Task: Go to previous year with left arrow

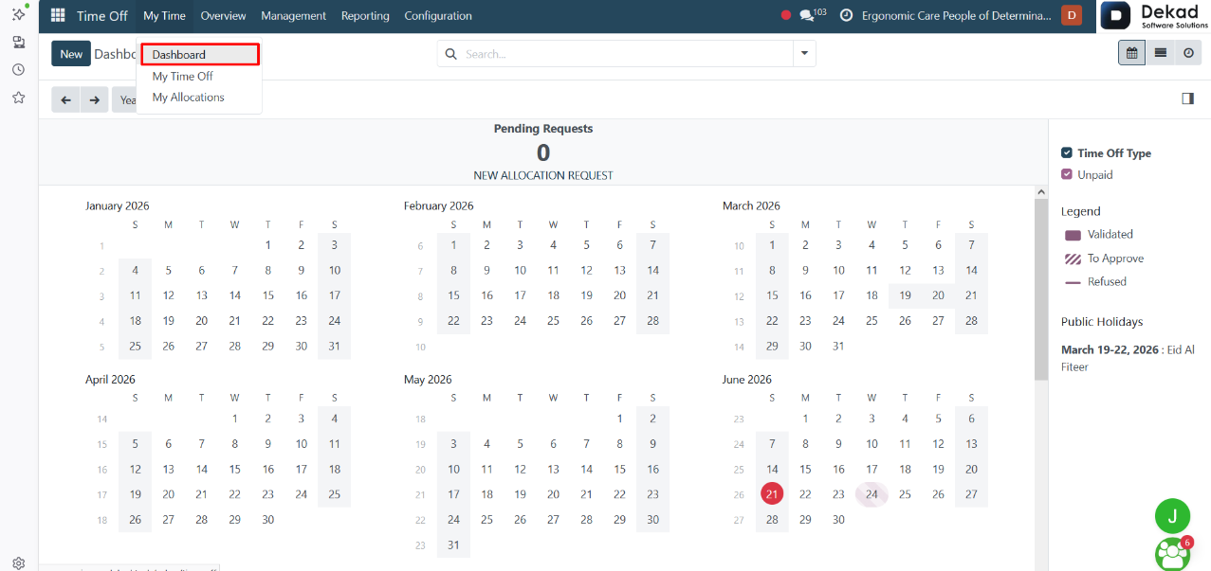Action: pyautogui.click(x=65, y=99)
